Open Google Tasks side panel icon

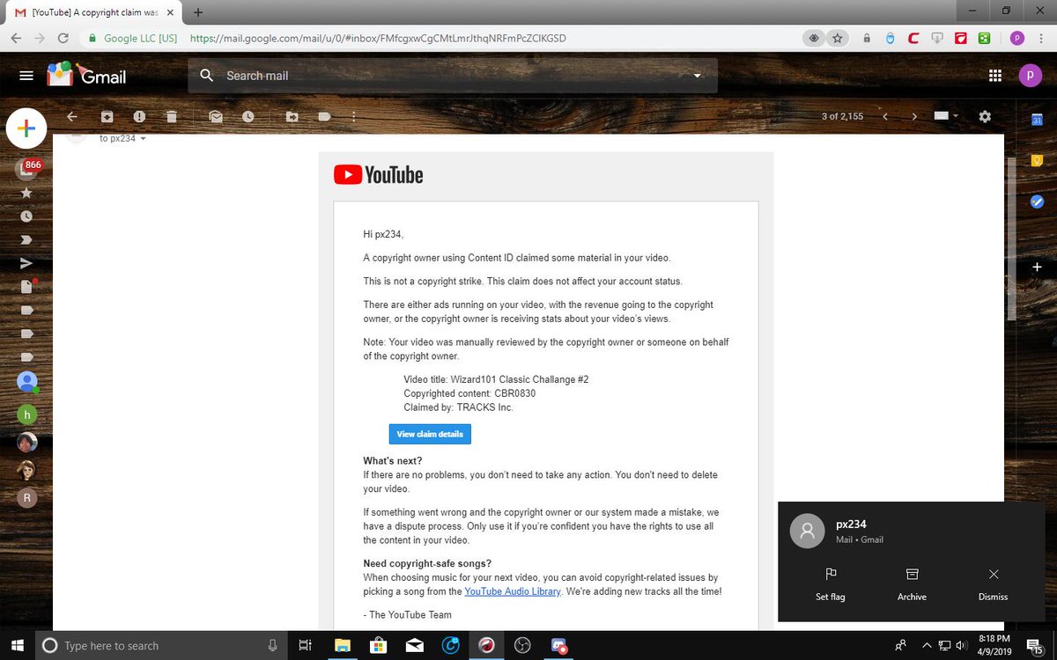(1037, 201)
